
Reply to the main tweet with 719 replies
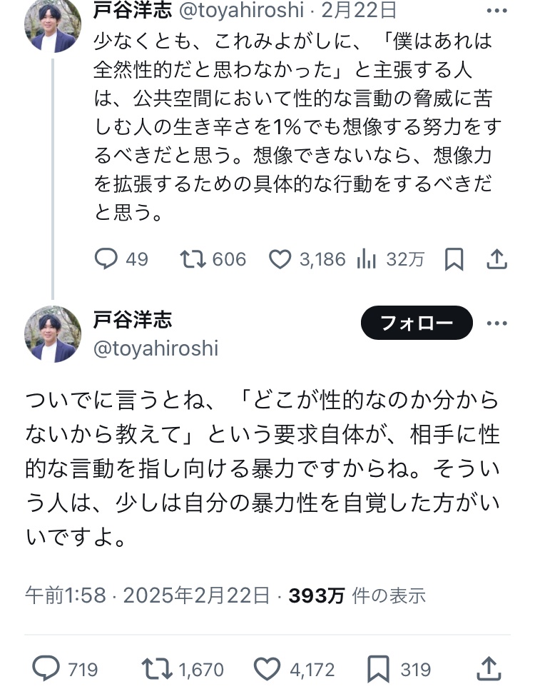(x=47, y=669)
